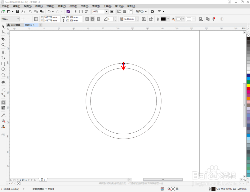
Task: Toggle full-screen preview button
Action: (x=112, y=12)
